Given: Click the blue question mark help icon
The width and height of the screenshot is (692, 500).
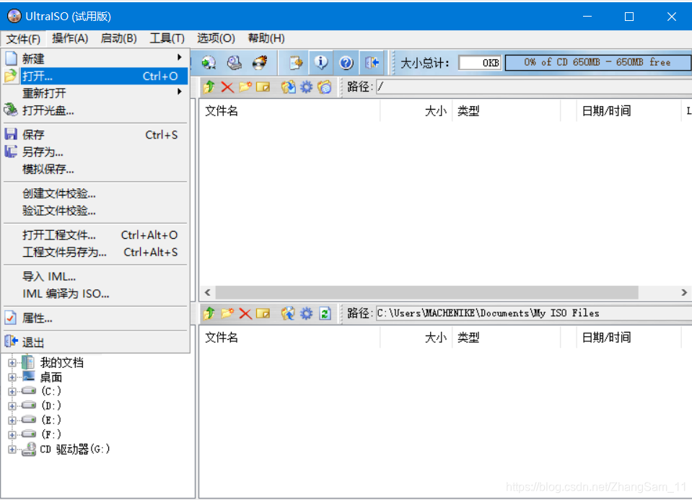Looking at the screenshot, I should pyautogui.click(x=346, y=63).
